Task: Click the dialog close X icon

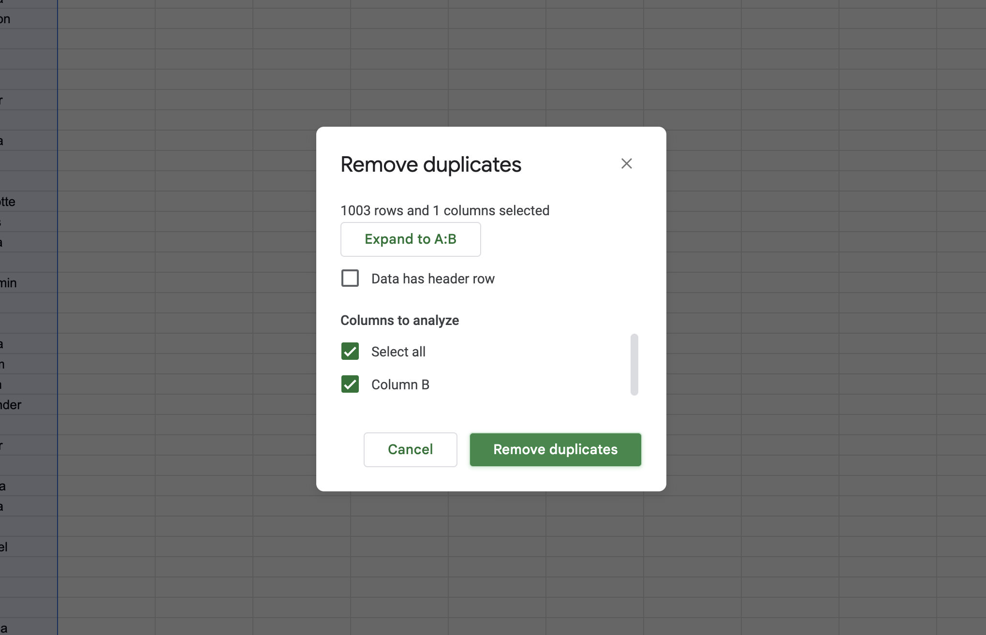Action: [627, 163]
